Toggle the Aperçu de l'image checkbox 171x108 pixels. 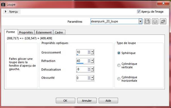click(x=139, y=12)
